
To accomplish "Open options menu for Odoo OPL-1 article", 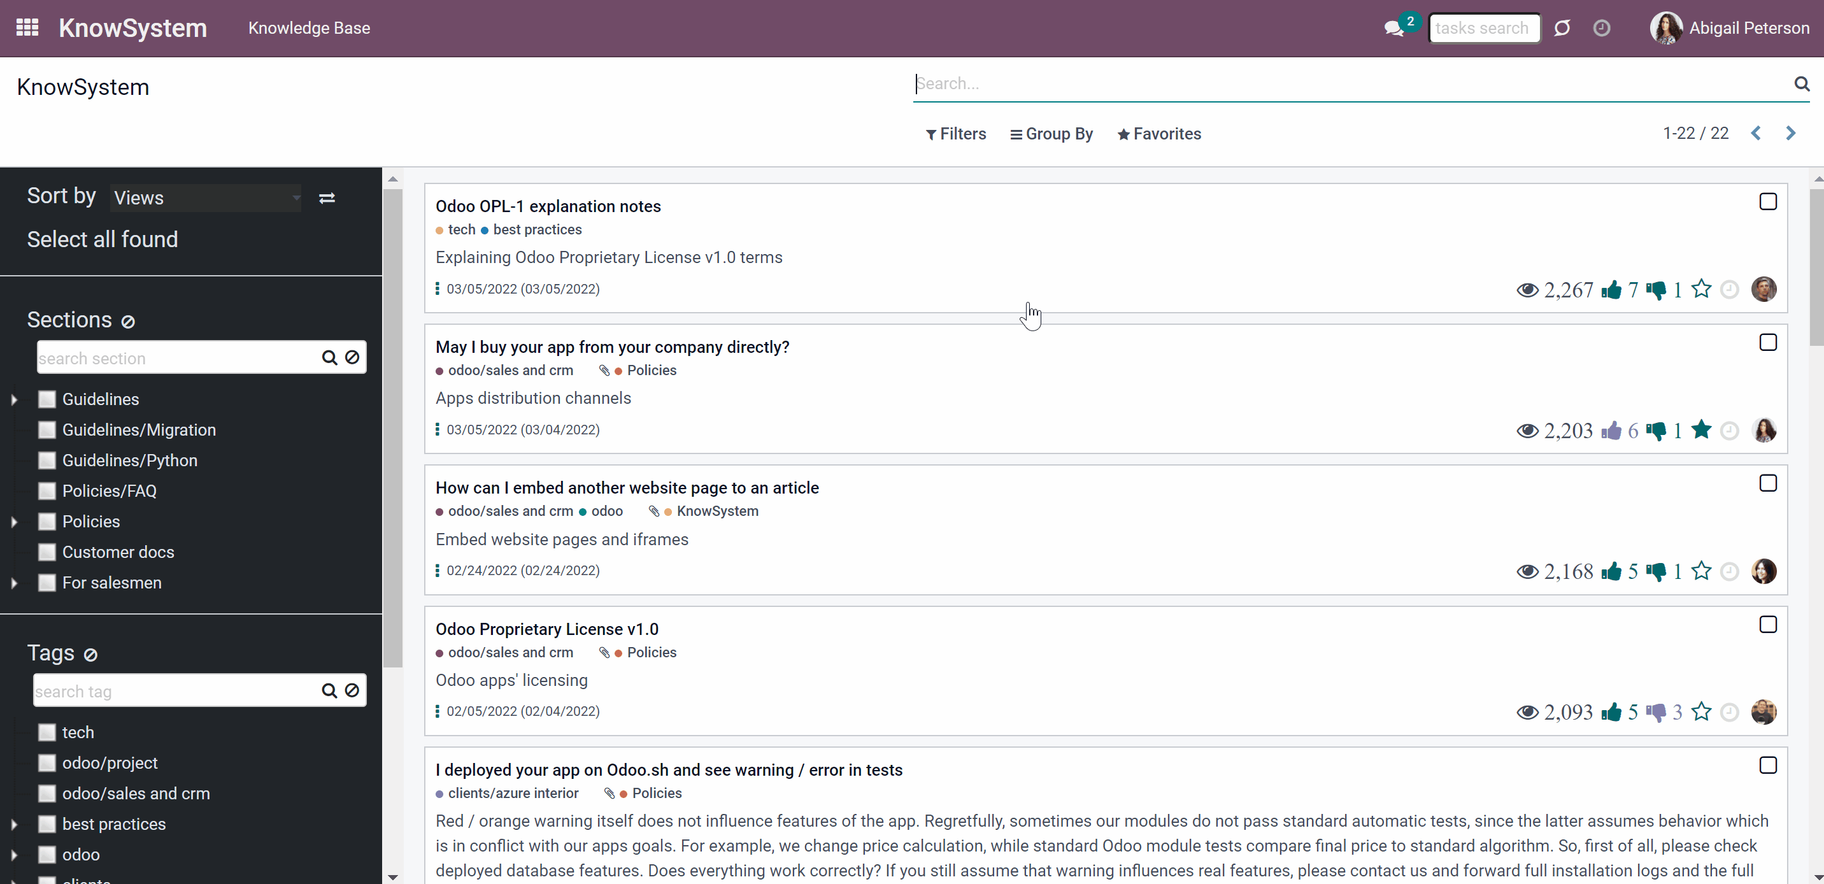I will point(438,289).
